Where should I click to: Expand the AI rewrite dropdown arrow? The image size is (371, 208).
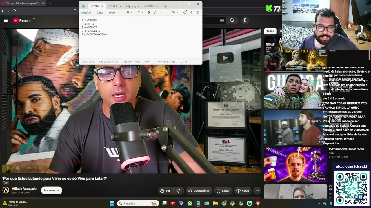[177, 12]
